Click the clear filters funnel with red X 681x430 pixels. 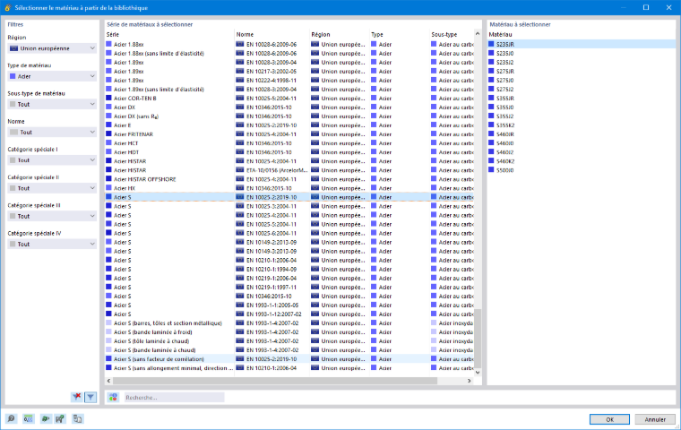coord(76,397)
